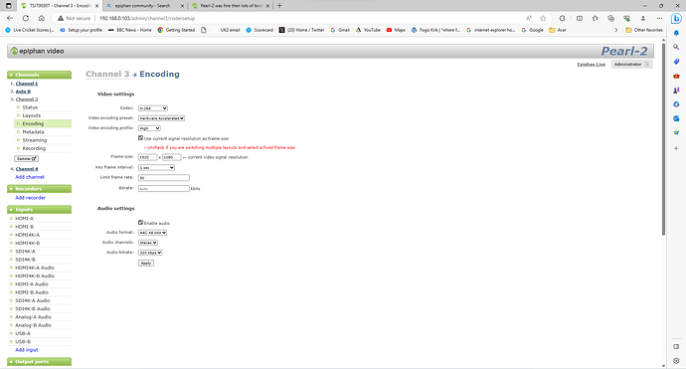
Task: Switch to the Channel 3 Encoding browser tab
Action: click(59, 6)
